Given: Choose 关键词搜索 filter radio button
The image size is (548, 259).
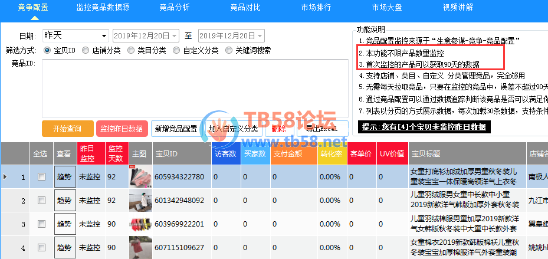Looking at the screenshot, I should (229, 50).
